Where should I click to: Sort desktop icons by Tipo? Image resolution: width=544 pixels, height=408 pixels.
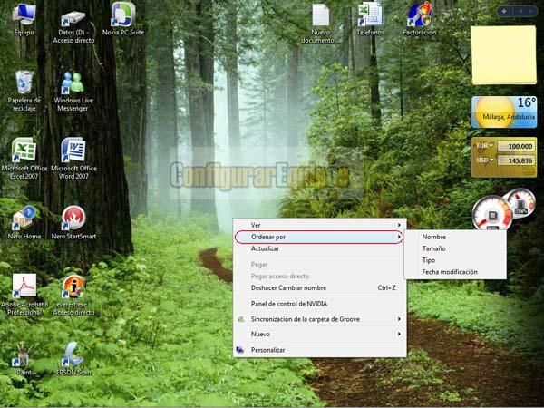point(455,260)
